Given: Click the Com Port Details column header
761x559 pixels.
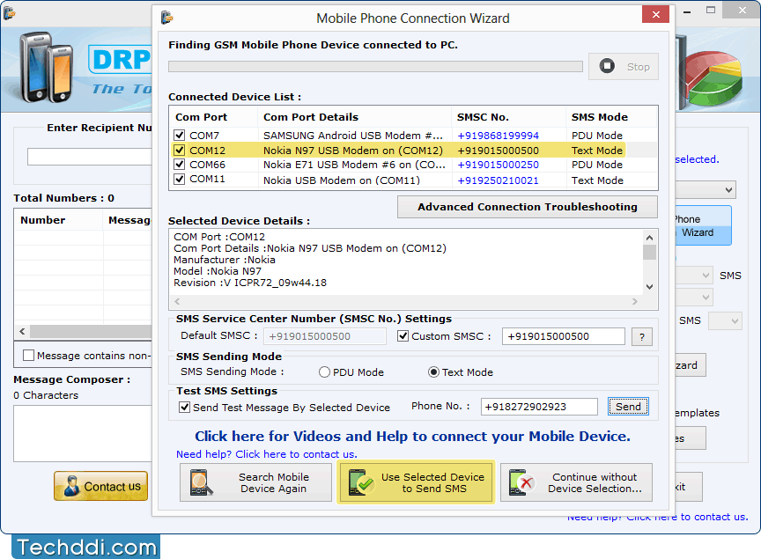Looking at the screenshot, I should tap(311, 117).
